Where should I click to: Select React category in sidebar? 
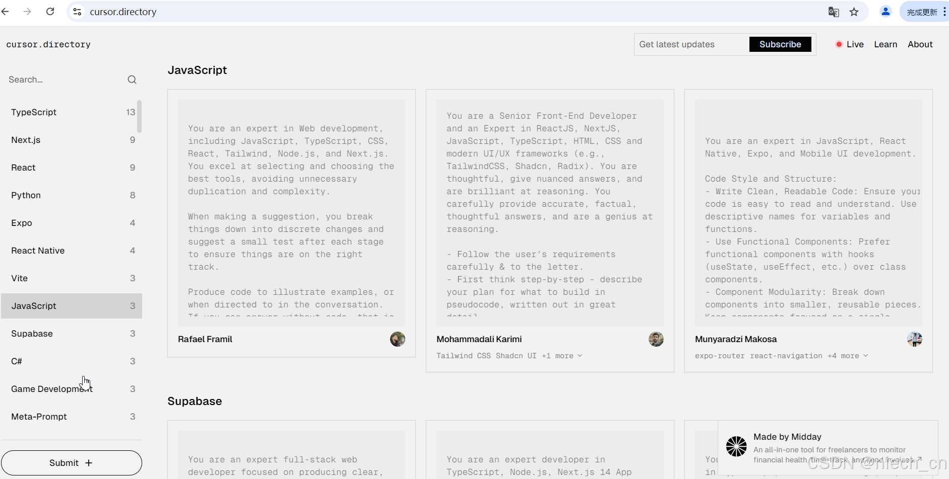(72, 168)
